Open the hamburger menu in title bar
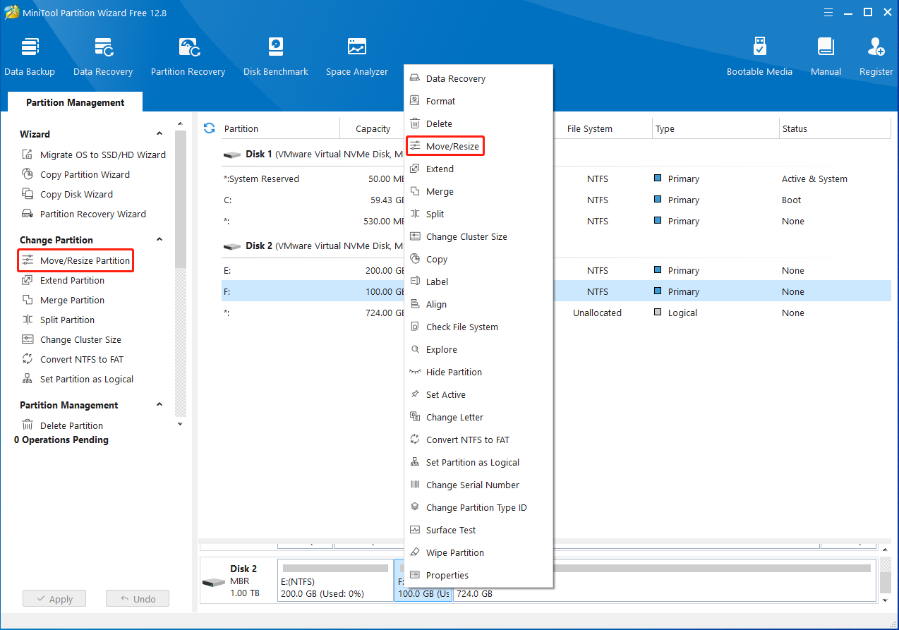The width and height of the screenshot is (899, 630). [829, 12]
